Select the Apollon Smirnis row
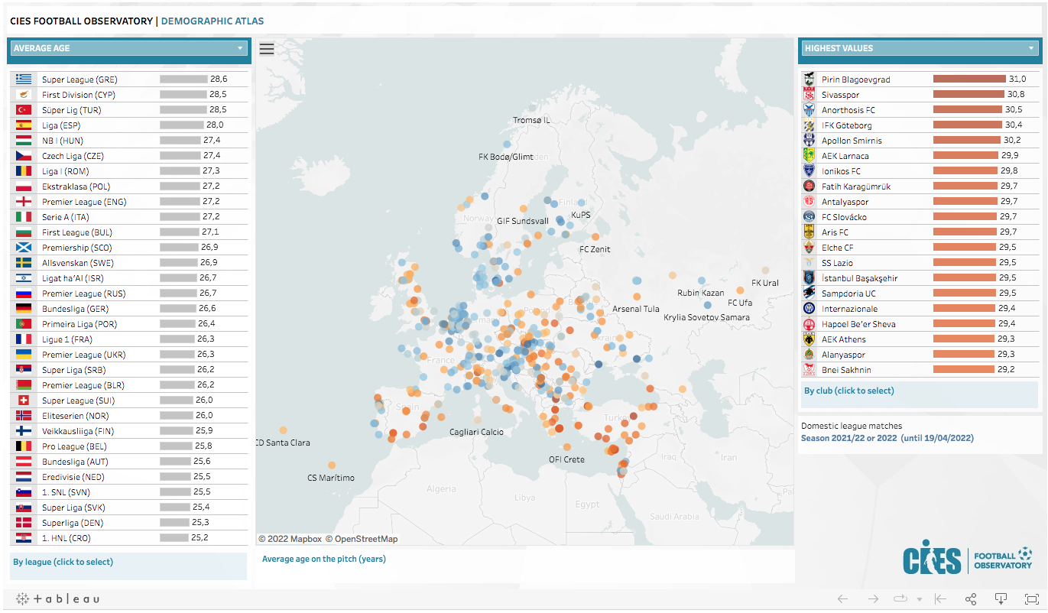Screen dimensions: 1048x613 coord(920,141)
